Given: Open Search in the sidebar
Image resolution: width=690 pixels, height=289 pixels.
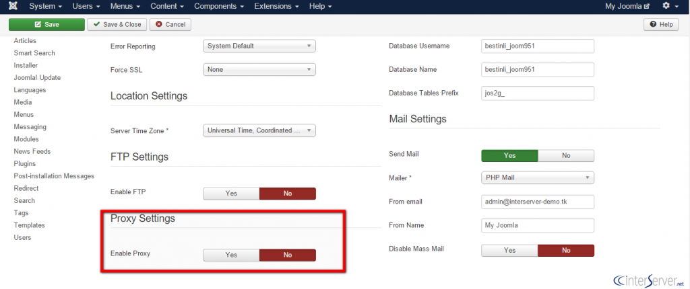Looking at the screenshot, I should coord(24,200).
